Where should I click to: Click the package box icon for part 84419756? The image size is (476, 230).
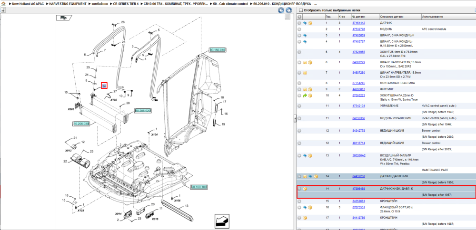tap(305, 218)
